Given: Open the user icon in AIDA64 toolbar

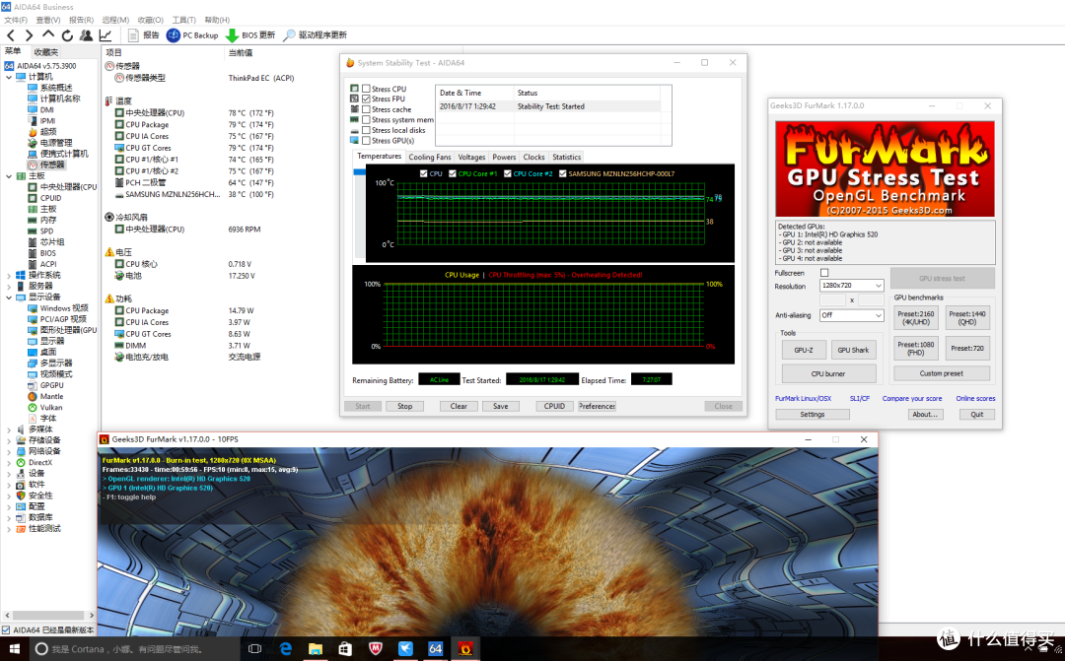Looking at the screenshot, I should (x=86, y=35).
